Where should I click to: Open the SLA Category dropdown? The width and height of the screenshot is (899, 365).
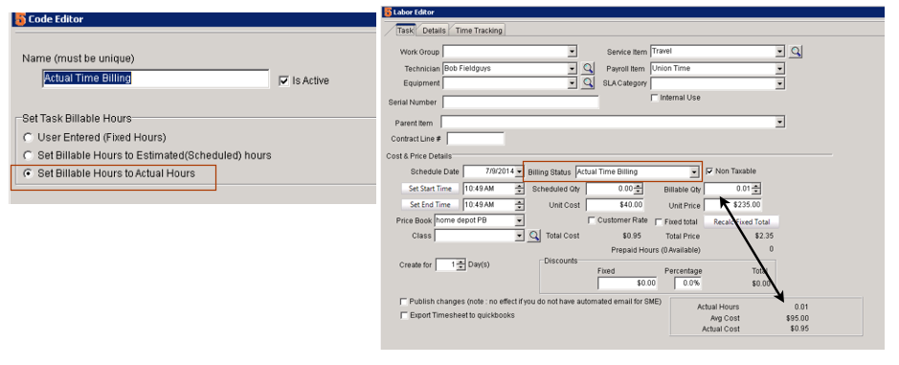pyautogui.click(x=779, y=83)
